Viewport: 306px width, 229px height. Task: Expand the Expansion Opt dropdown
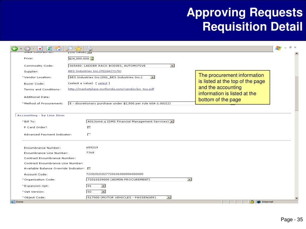(x=103, y=186)
